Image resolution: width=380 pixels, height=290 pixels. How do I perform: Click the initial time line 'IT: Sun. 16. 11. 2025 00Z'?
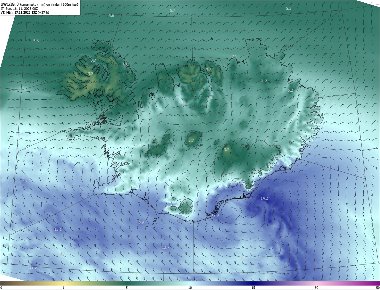(19, 9)
